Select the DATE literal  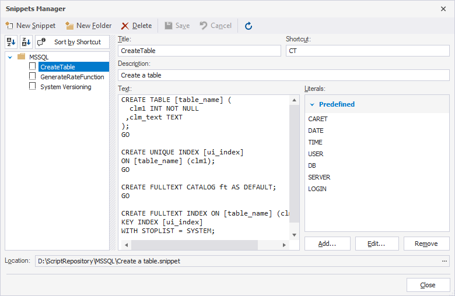[x=316, y=131]
